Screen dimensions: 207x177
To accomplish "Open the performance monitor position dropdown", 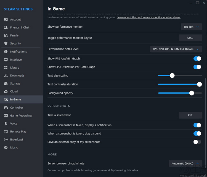I will tap(191, 27).
